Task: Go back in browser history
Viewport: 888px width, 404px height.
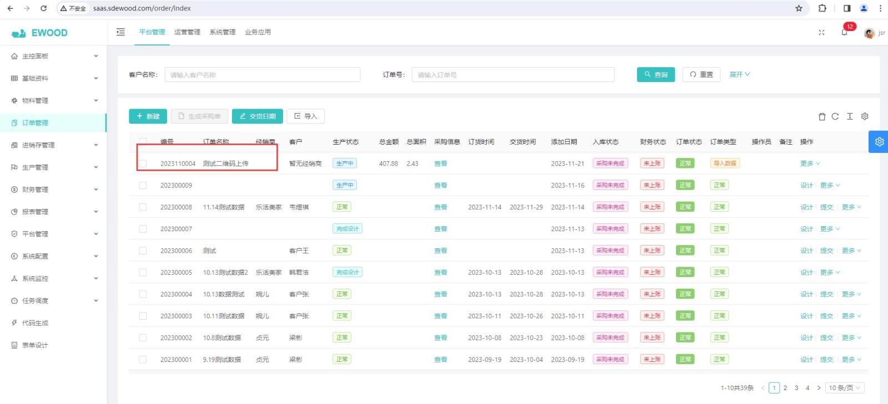Action: coord(10,8)
